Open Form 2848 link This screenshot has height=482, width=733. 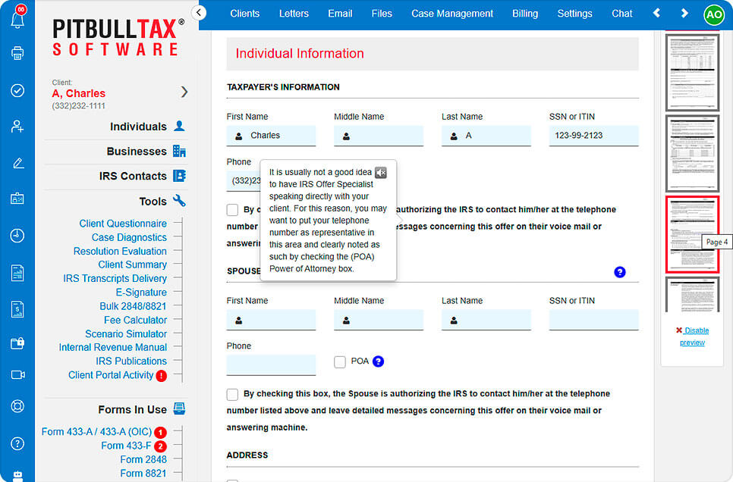143,459
